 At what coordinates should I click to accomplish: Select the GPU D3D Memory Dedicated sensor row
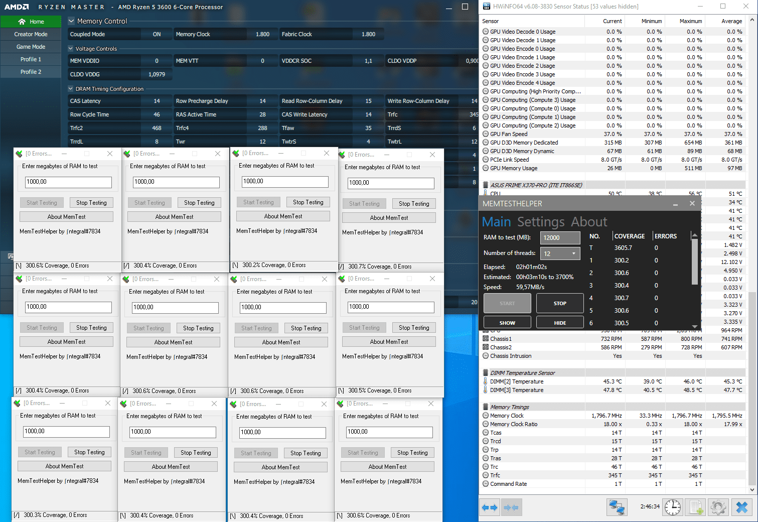(612, 143)
